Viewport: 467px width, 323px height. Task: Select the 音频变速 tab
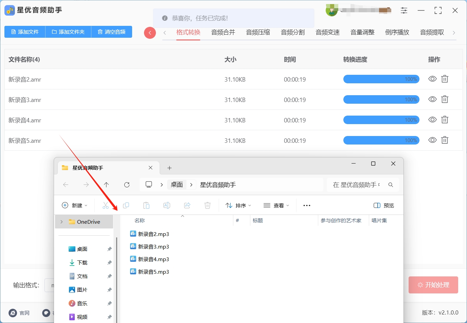(328, 32)
